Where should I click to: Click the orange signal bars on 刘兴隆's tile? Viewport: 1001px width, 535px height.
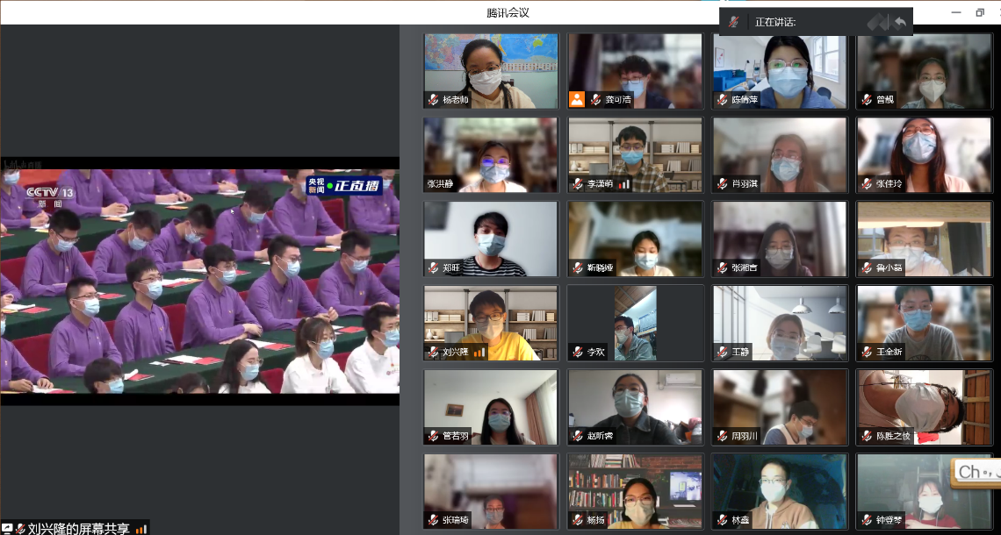(x=479, y=353)
